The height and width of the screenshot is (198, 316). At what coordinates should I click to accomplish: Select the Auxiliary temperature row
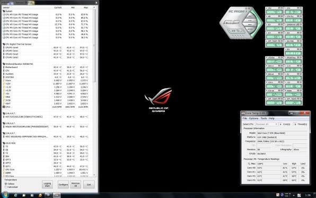[46, 74]
